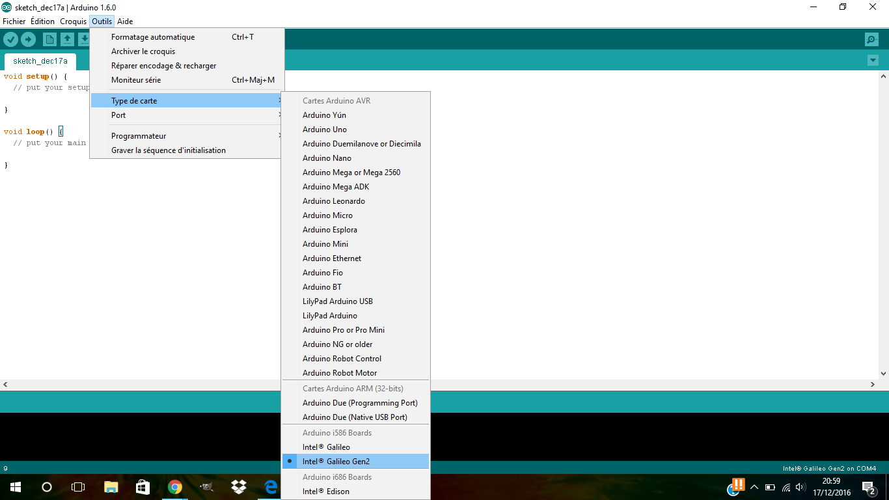
Task: Choose Arduino Uno as board type
Action: pyautogui.click(x=325, y=130)
